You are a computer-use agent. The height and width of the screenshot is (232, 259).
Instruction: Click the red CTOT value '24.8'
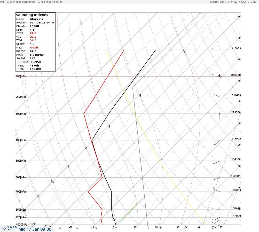pyautogui.click(x=33, y=33)
